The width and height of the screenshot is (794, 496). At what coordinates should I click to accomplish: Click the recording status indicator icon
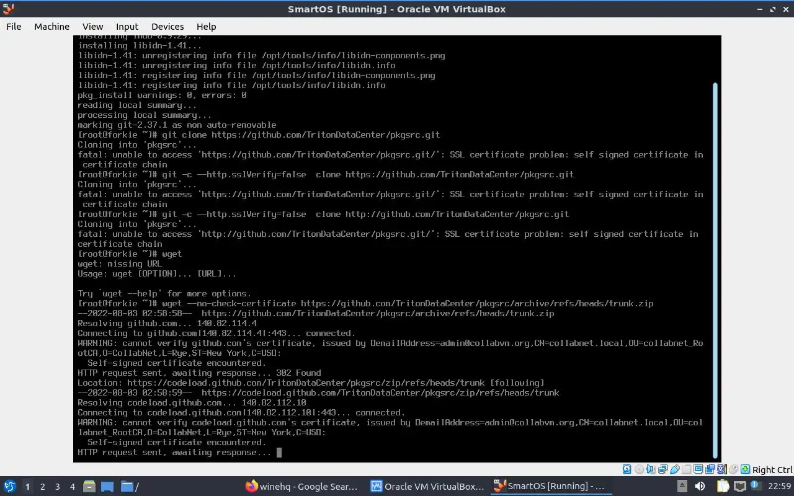click(710, 469)
